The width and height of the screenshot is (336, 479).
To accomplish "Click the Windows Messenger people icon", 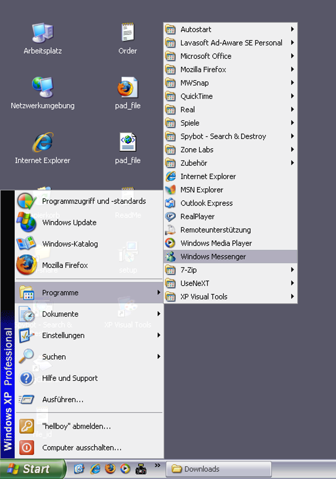I will [170, 257].
